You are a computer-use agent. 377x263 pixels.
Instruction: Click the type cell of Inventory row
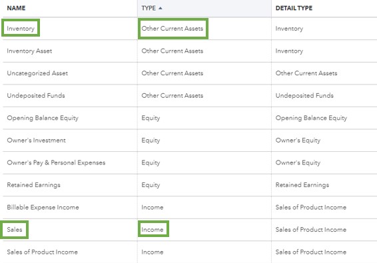(172, 29)
